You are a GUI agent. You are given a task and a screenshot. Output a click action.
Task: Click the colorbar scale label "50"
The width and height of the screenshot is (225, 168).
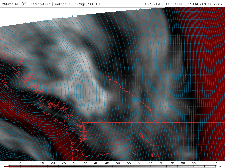(118, 163)
